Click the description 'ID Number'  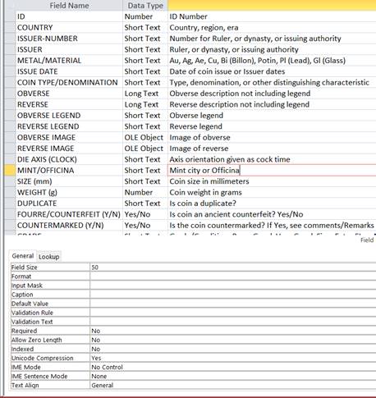188,16
